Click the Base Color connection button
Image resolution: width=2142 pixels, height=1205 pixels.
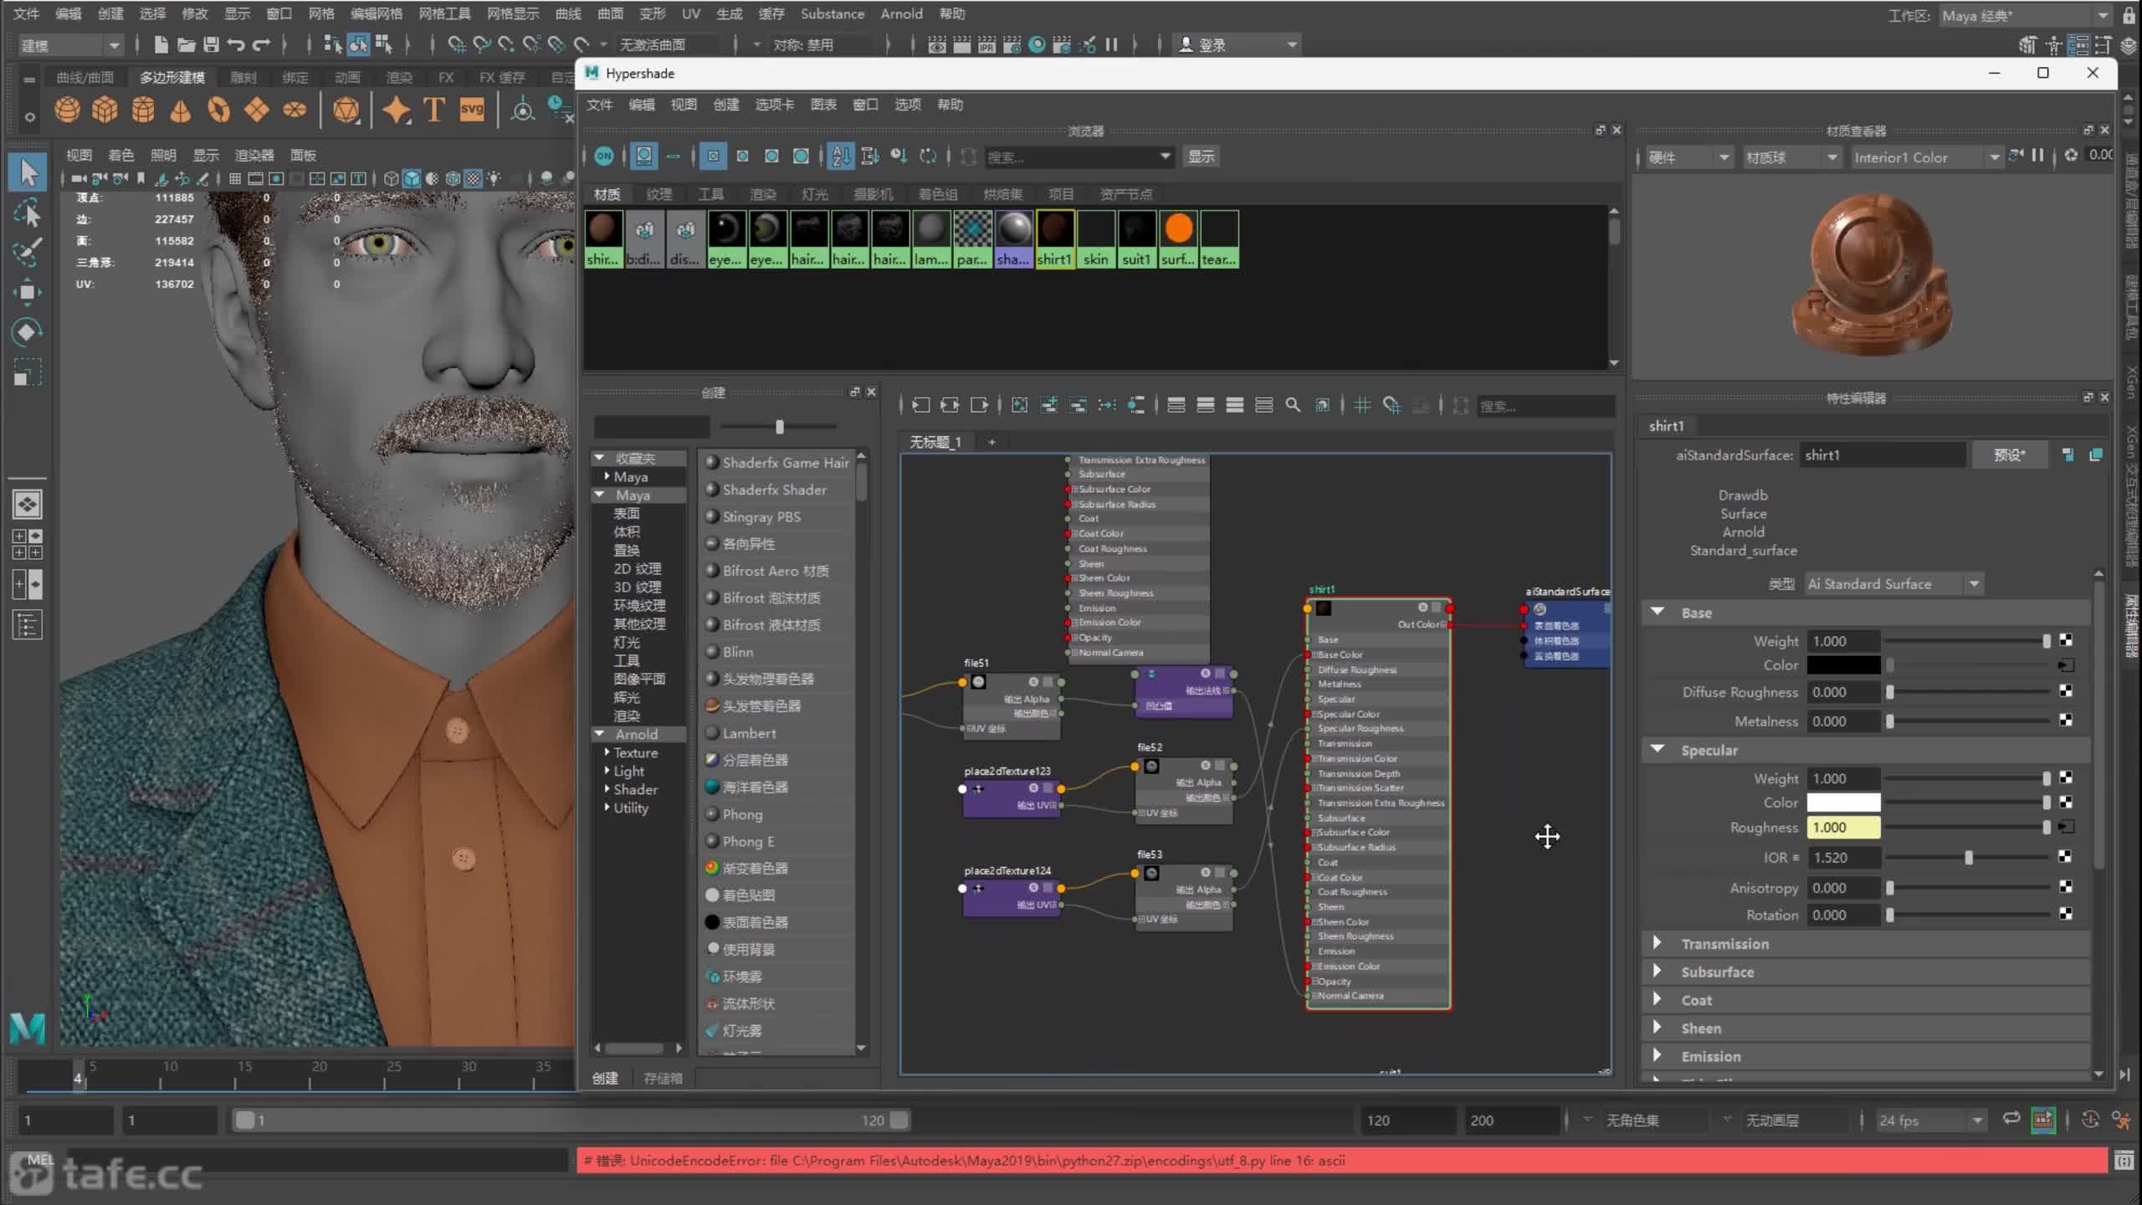pos(2066,665)
